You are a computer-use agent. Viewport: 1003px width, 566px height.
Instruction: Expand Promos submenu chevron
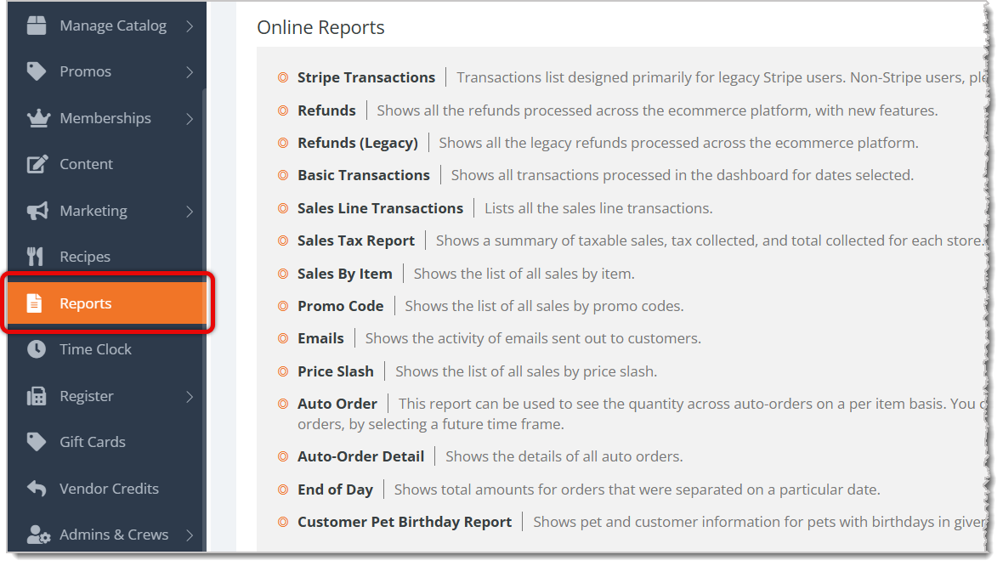(190, 71)
